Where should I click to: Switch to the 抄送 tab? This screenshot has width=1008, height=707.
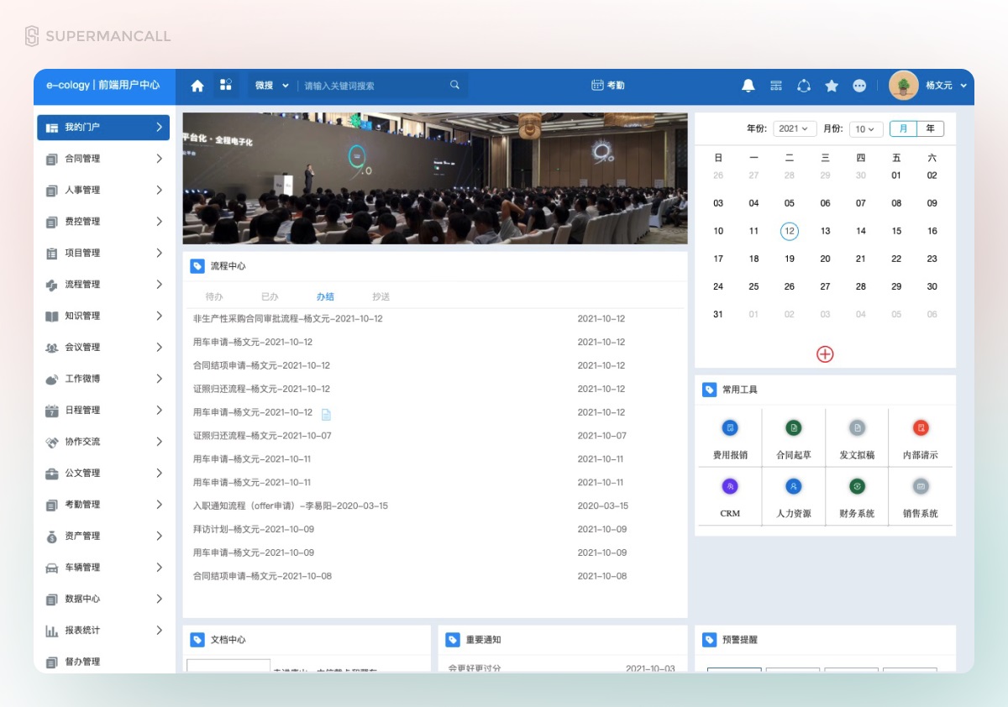pos(381,296)
